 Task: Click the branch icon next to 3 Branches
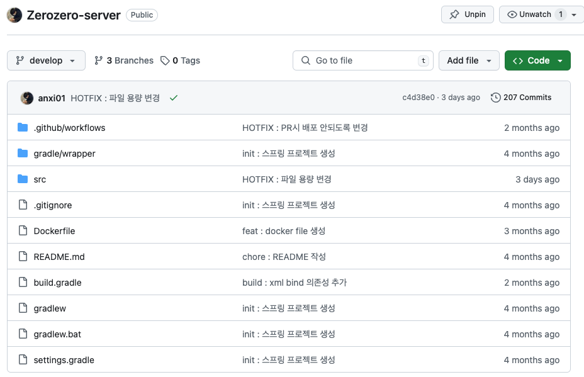point(98,60)
